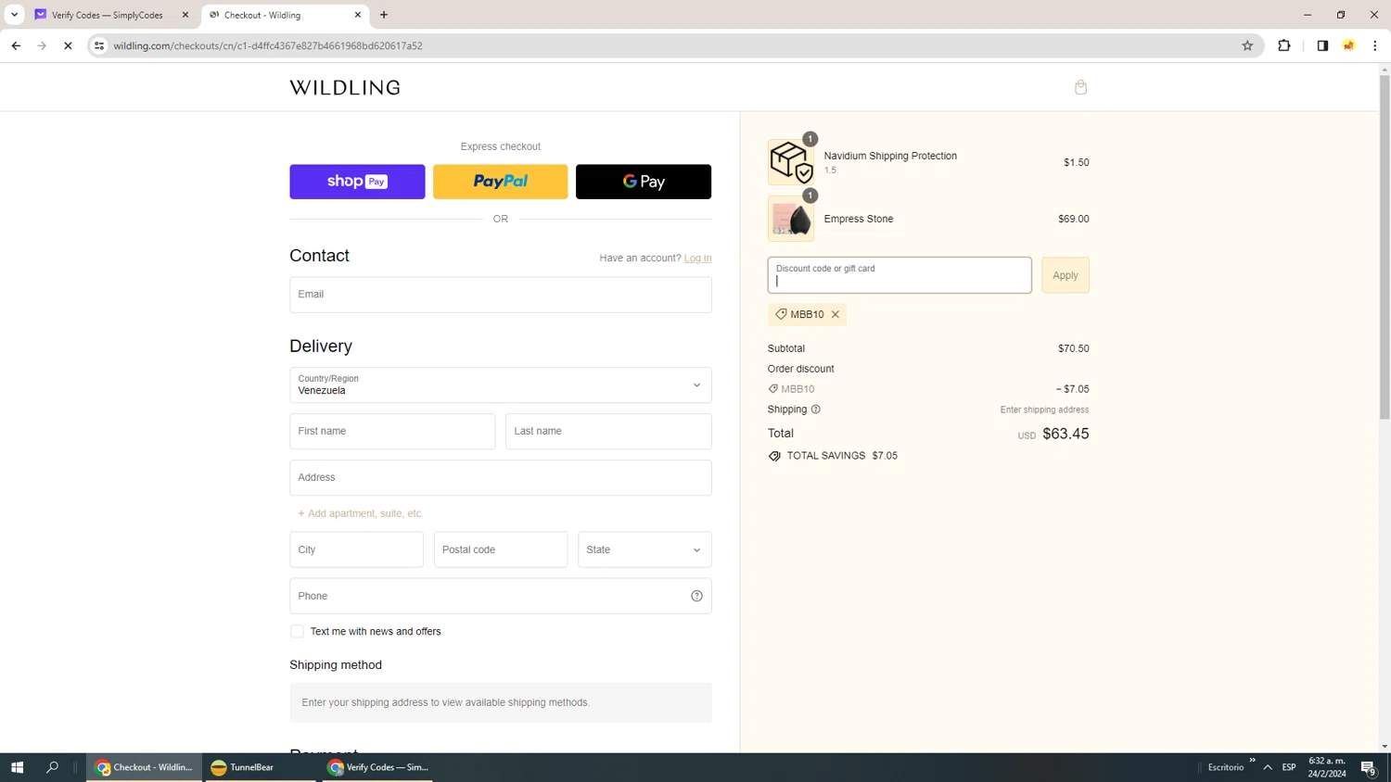Close the Verify Codes SimplyCodes tab
1391x782 pixels.
(x=185, y=15)
